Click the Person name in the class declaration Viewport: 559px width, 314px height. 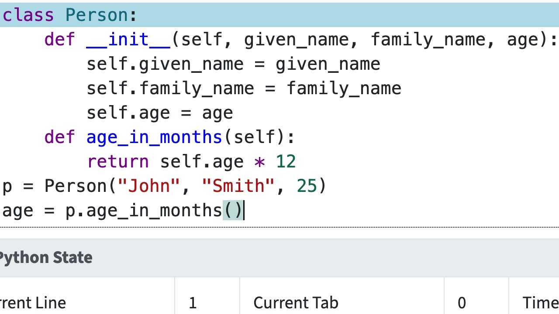97,15
